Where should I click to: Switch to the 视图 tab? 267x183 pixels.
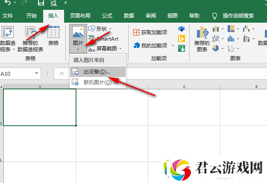tap(173, 16)
